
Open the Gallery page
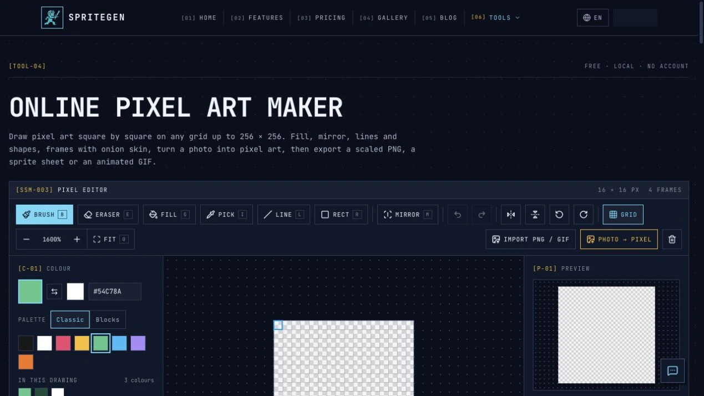[384, 18]
